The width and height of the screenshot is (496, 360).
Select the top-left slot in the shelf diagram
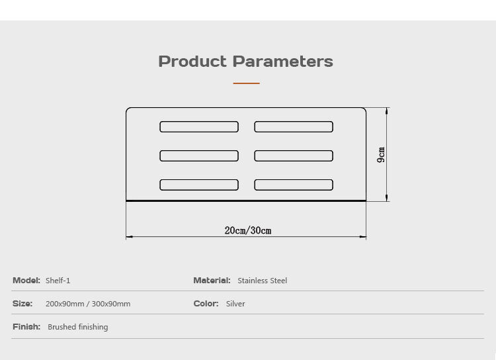[199, 126]
